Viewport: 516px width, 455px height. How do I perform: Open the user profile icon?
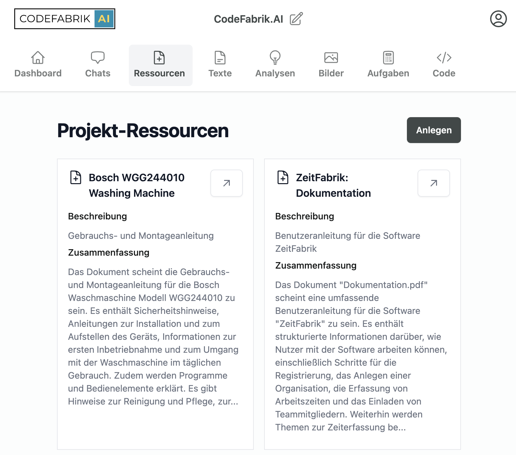[498, 19]
